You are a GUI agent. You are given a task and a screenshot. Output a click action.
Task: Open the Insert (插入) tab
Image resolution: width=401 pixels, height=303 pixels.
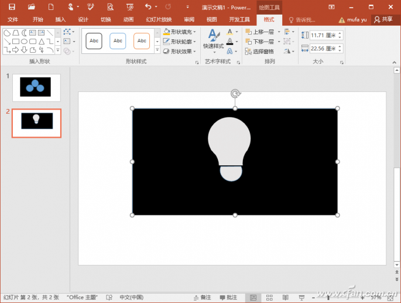click(x=60, y=19)
